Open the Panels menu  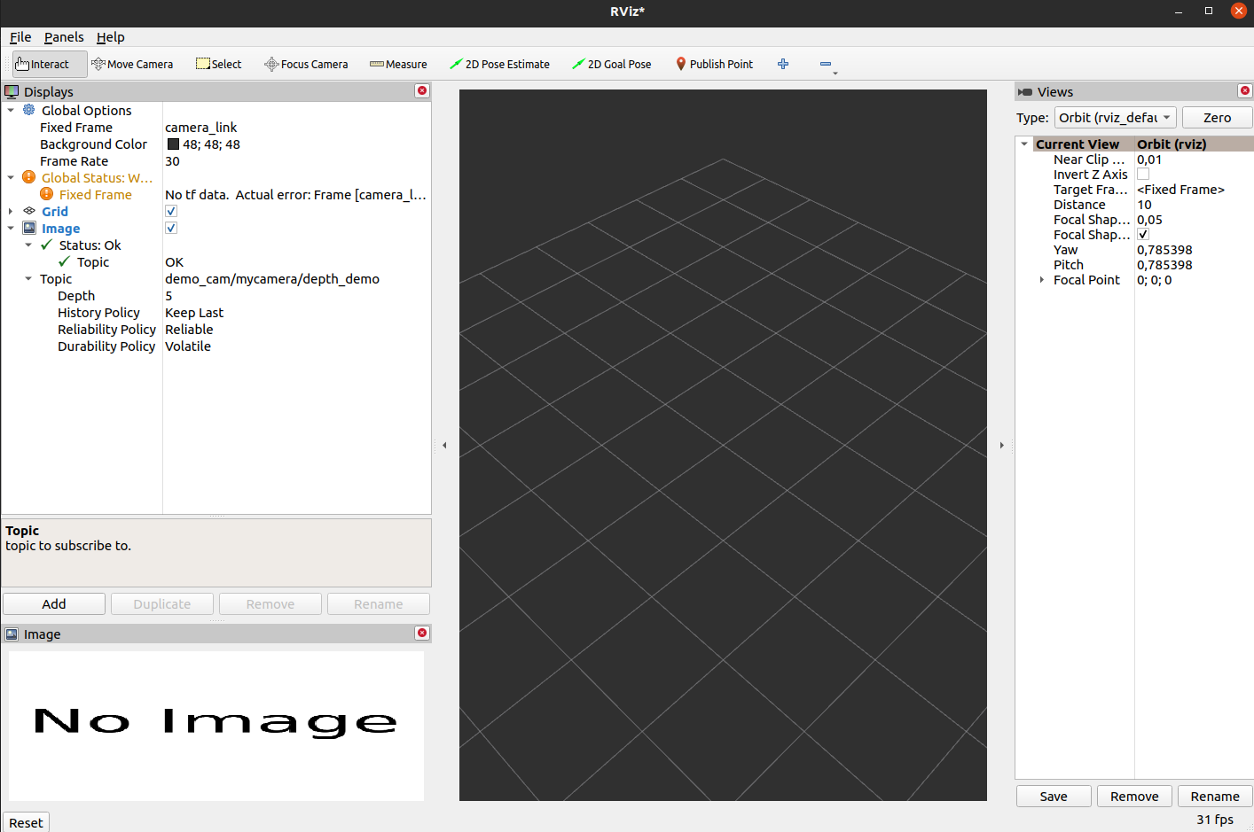pyautogui.click(x=63, y=37)
